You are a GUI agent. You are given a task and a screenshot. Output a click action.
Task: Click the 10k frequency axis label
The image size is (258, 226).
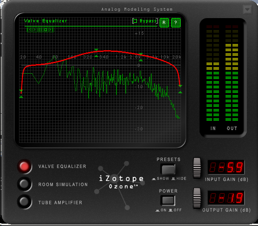pyautogui.click(x=165, y=57)
